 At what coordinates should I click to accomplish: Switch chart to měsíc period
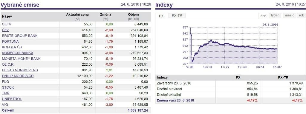click(289, 16)
